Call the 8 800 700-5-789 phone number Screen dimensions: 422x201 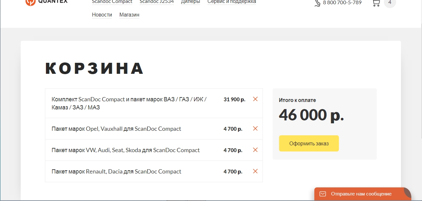[342, 3]
